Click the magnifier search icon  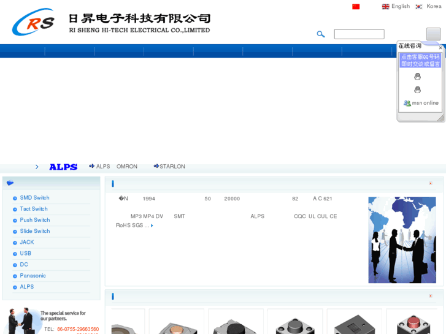321,34
